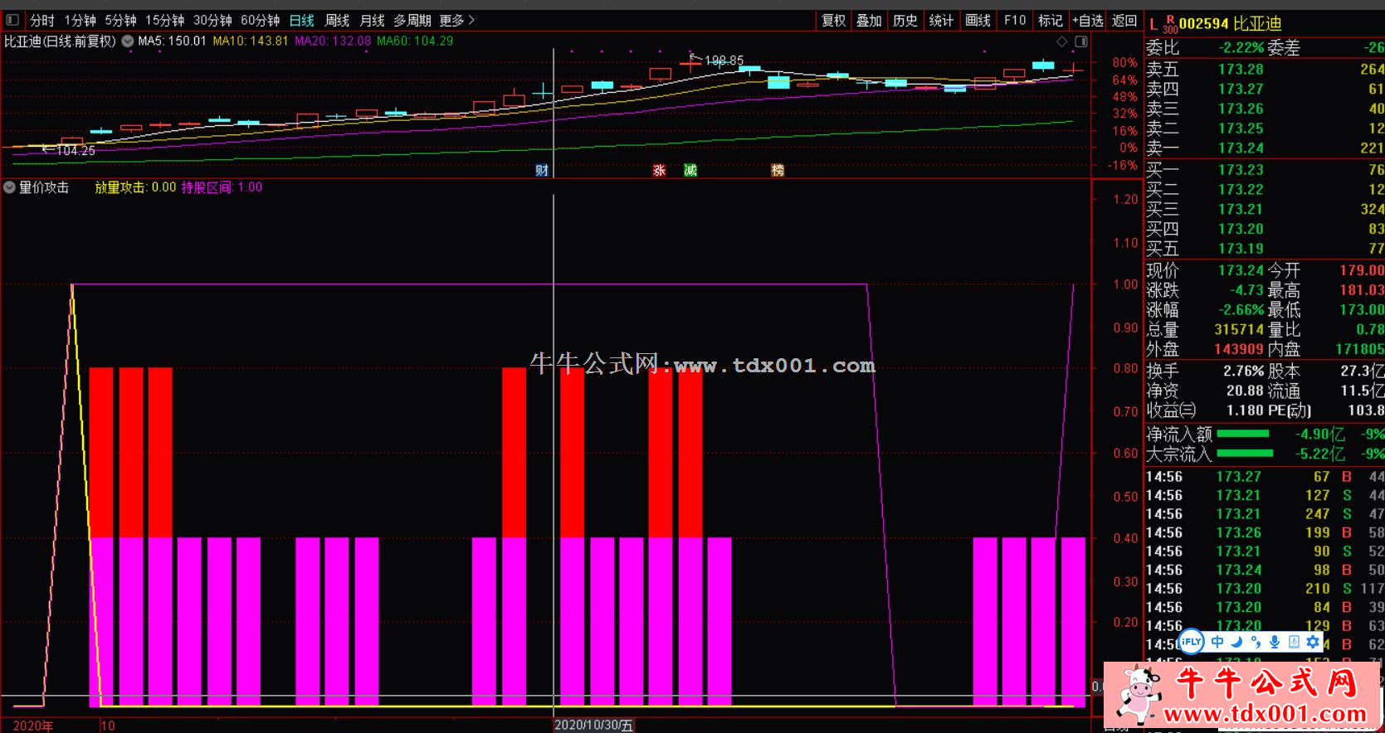Click the 换手 2.76% value
1385x733 pixels.
1244,371
